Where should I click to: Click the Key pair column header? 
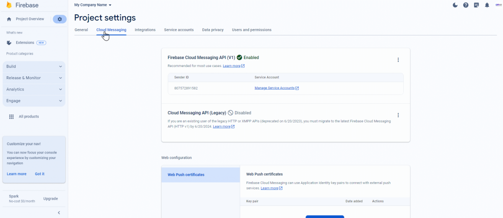pos(252,201)
